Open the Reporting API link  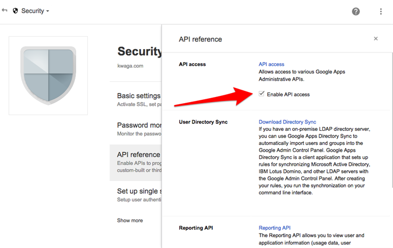click(274, 228)
